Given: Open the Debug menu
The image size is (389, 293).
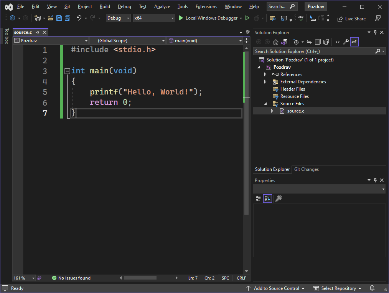Looking at the screenshot, I should coord(124,7).
